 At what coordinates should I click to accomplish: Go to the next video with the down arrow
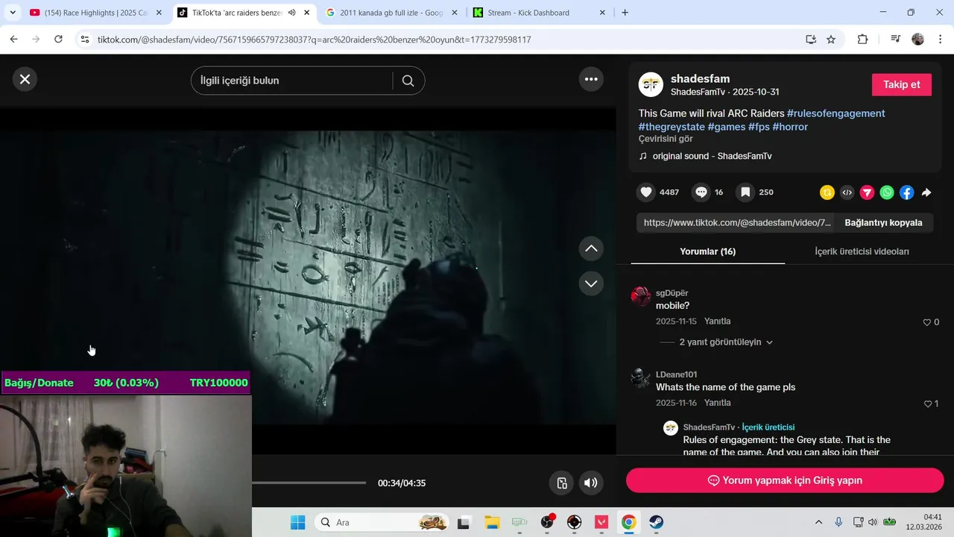click(x=591, y=283)
